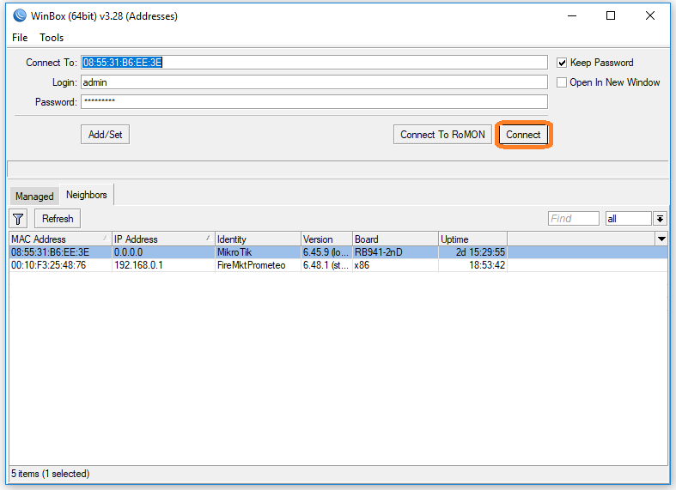Refresh the neighbors list
This screenshot has height=490, width=676.
[58, 219]
